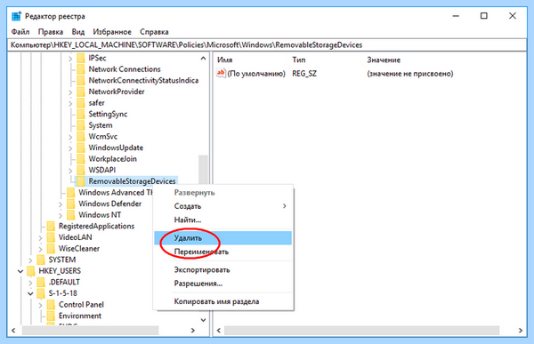Open the Вид menu
The image size is (534, 344).
(78, 32)
